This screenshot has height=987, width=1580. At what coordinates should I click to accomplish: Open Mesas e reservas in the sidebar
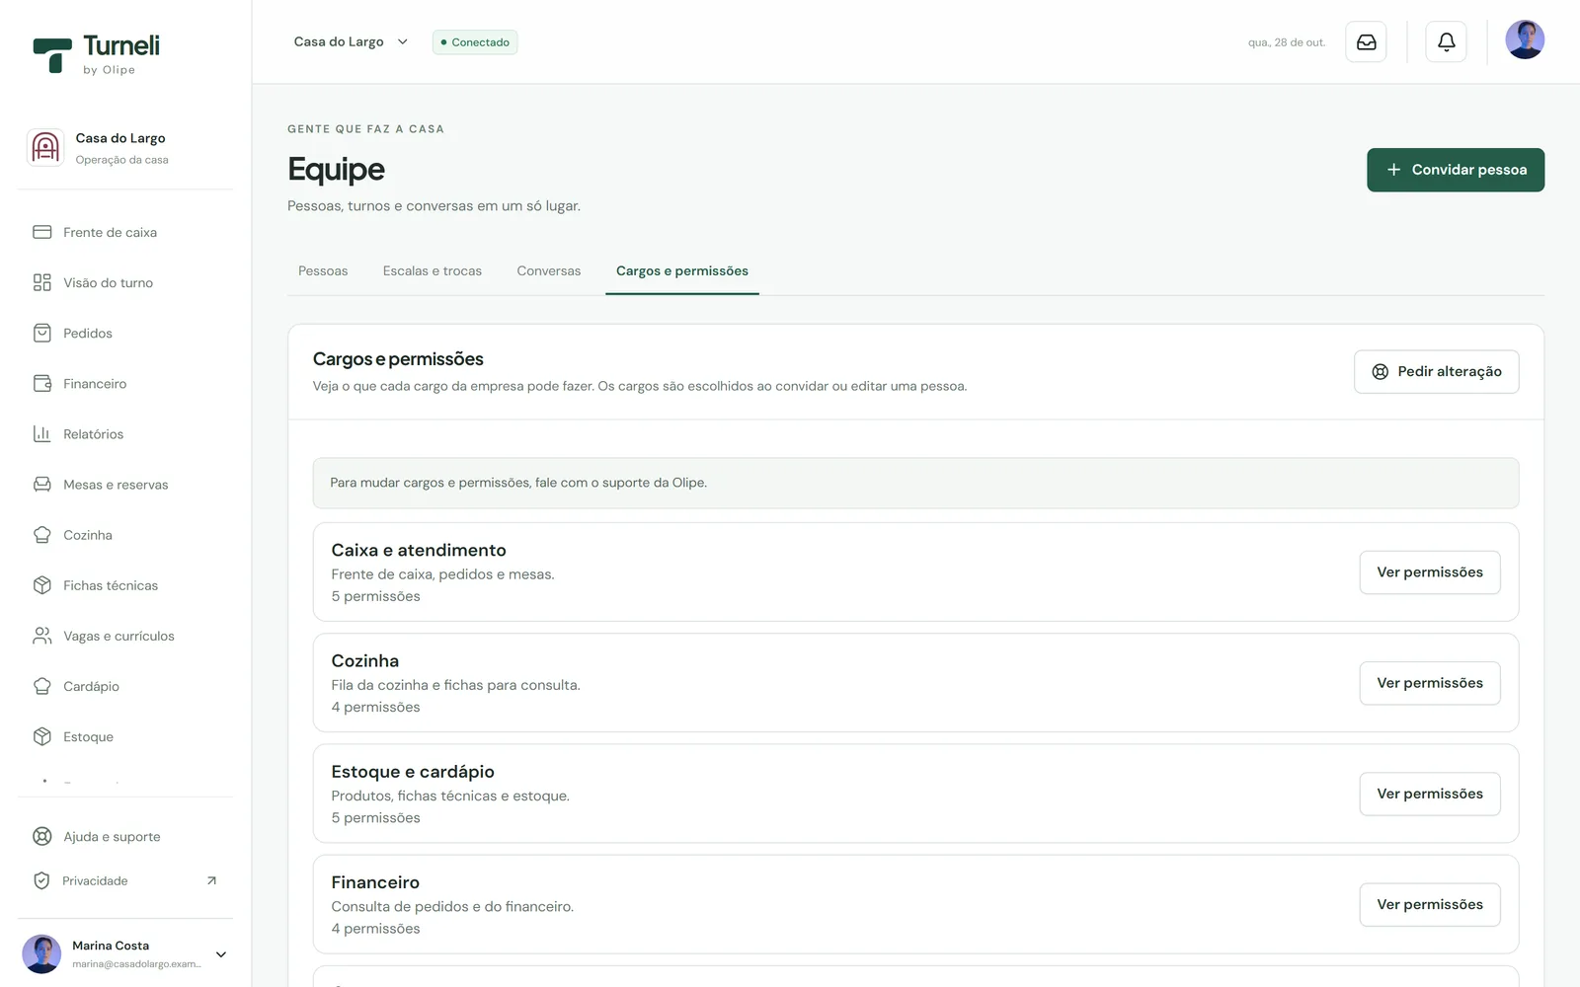click(125, 484)
